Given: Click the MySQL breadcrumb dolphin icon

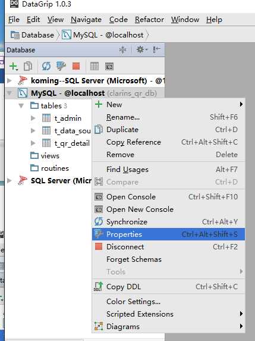Looking at the screenshot, I should click(67, 35).
